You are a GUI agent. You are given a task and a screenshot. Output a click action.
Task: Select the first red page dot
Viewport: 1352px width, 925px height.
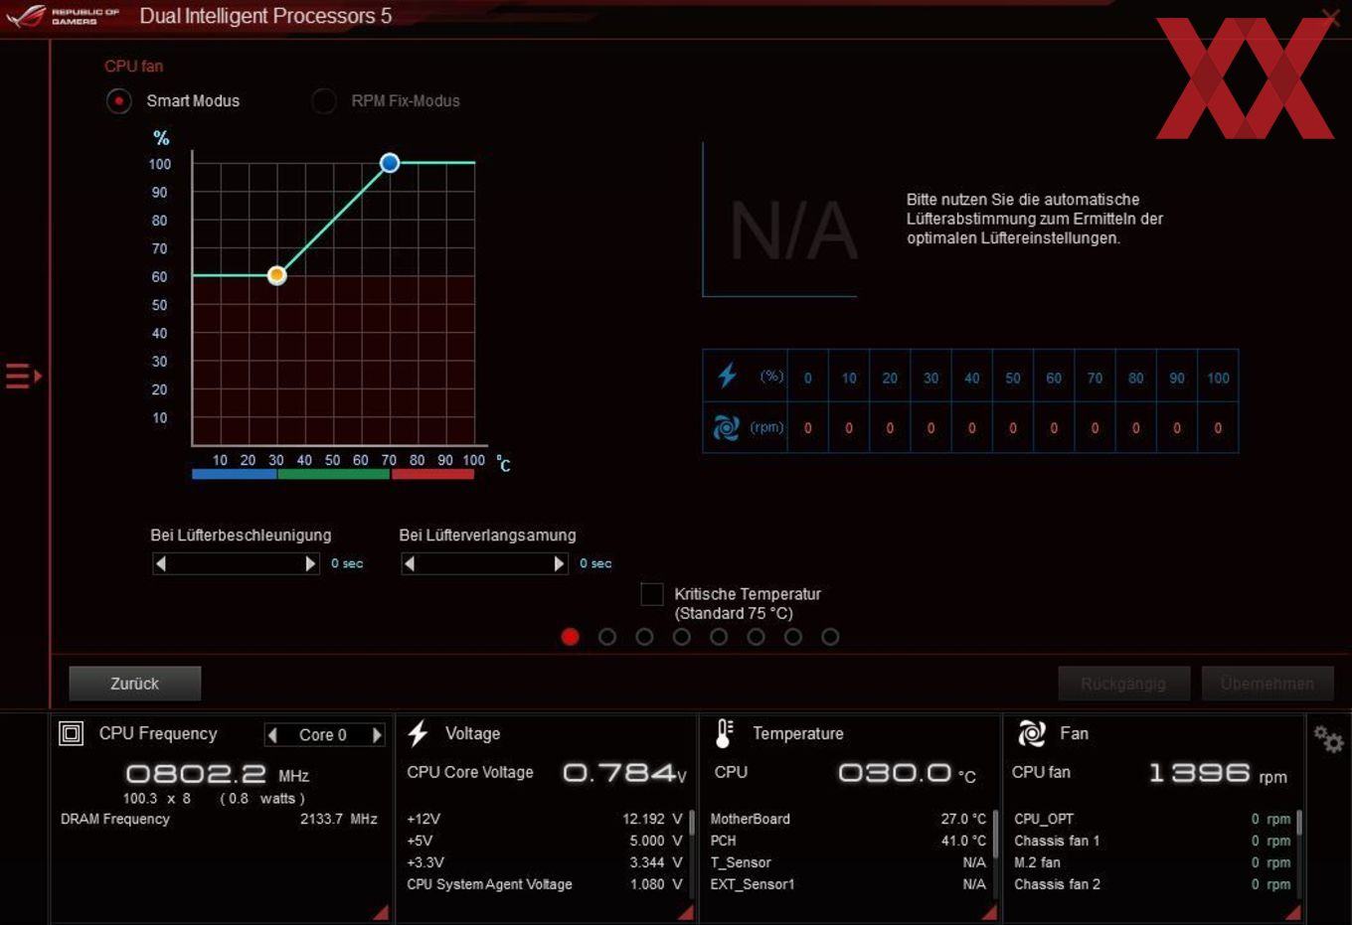tap(571, 637)
